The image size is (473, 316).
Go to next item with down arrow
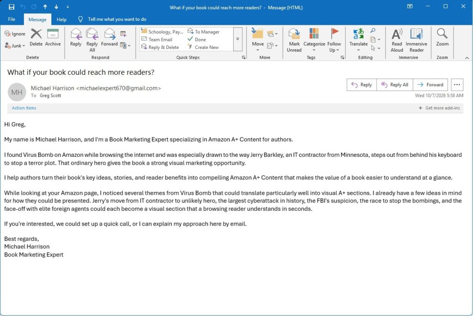click(x=56, y=7)
